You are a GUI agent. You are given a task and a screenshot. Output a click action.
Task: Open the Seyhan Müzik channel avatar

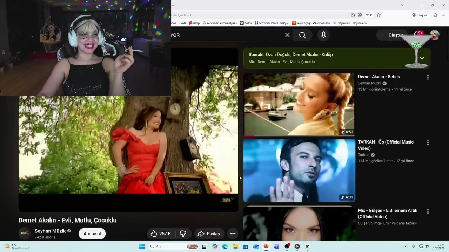(x=25, y=233)
